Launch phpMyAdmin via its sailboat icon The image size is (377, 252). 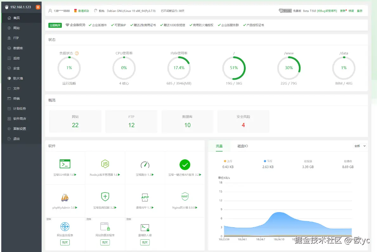pos(65,198)
